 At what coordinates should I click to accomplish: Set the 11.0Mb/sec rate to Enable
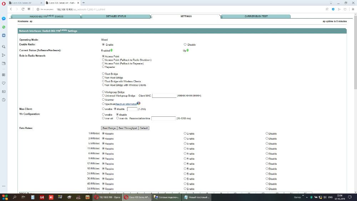185,149
